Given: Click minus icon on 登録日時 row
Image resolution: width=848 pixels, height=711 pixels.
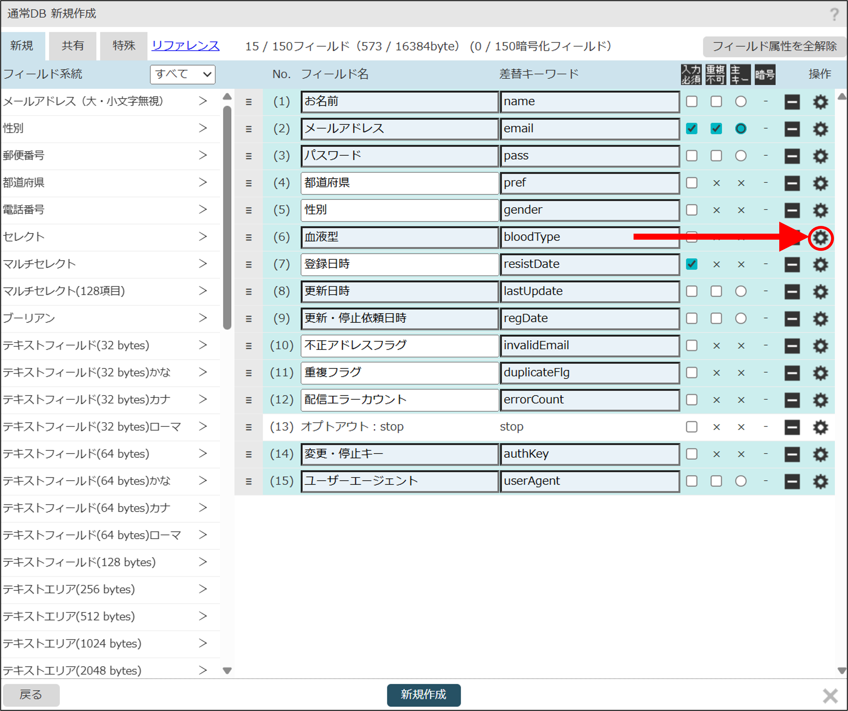Looking at the screenshot, I should point(792,265).
